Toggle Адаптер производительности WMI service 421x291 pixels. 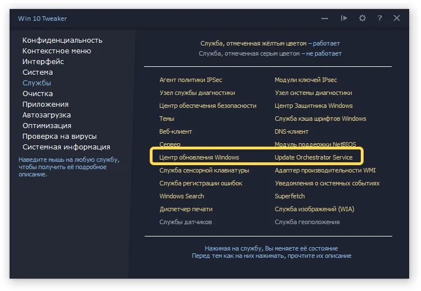[x=325, y=170]
